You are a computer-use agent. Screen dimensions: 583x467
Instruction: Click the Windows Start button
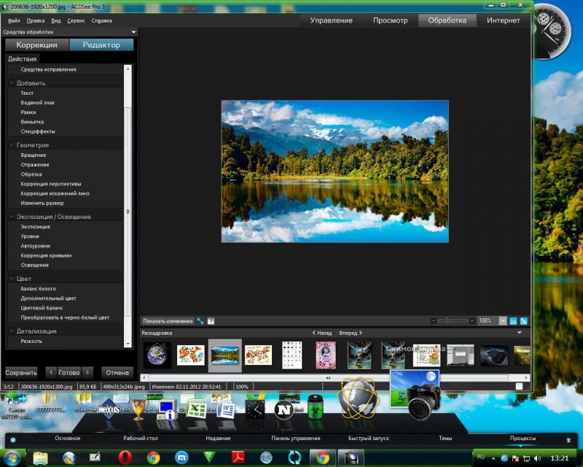[12, 458]
